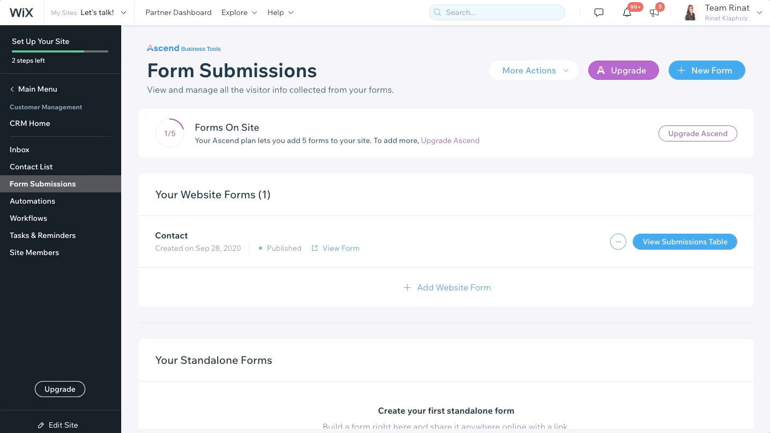Click the pencil icon beside Edit Site
The image size is (770, 433).
41,425
